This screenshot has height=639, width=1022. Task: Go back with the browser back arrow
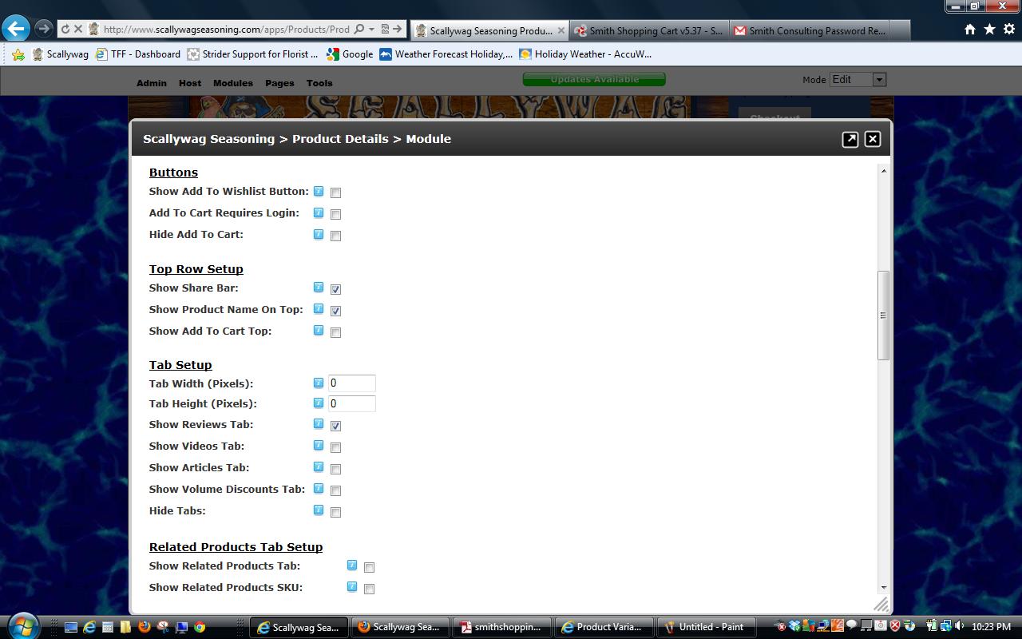pos(15,29)
